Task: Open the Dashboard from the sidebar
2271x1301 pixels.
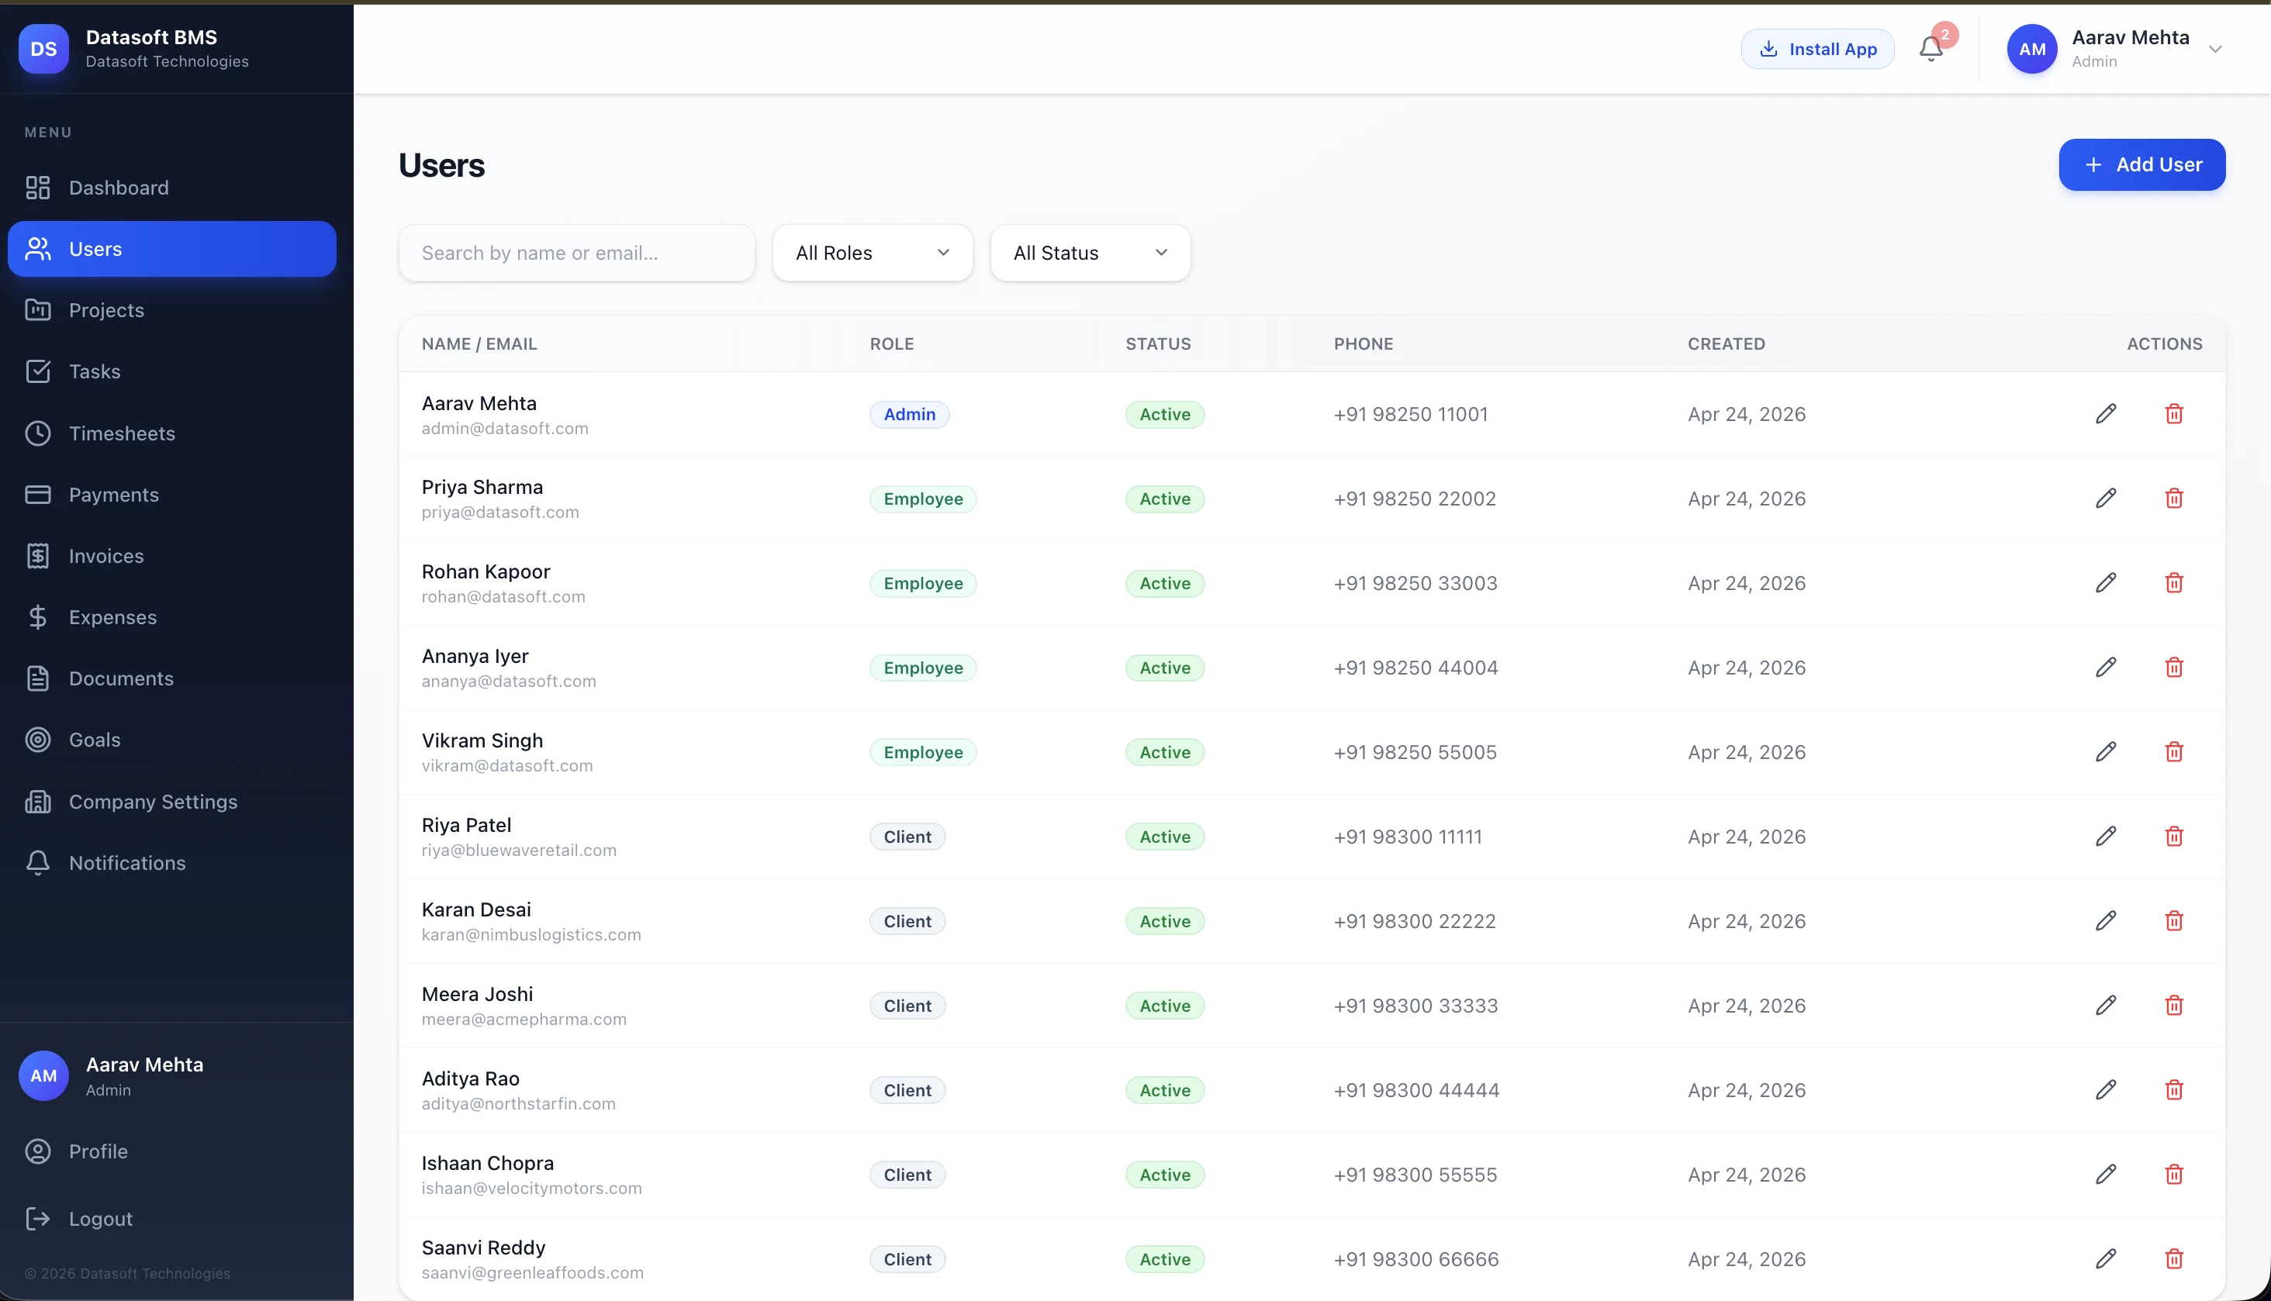Action: 119,188
